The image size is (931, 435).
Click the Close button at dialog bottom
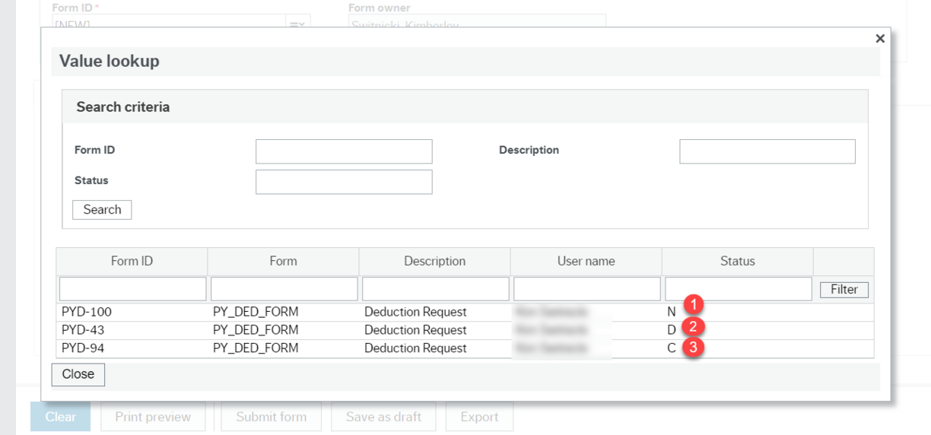coord(78,374)
